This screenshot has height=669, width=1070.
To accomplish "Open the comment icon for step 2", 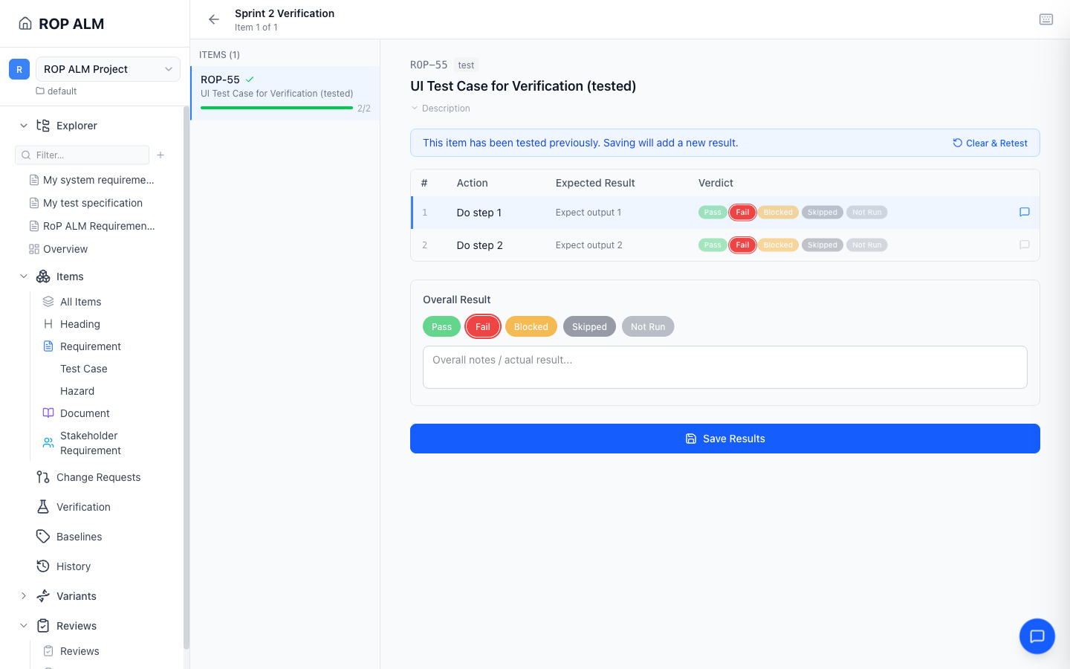I will [x=1025, y=245].
